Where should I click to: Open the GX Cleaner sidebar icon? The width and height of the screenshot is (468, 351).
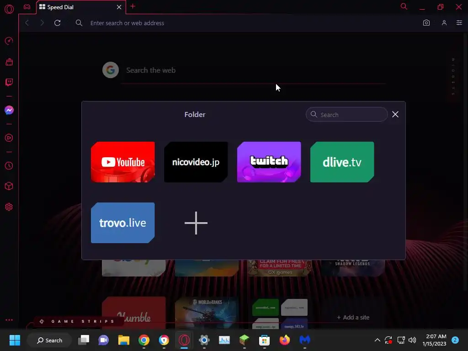(x=9, y=62)
